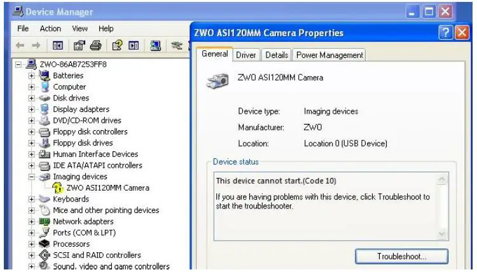Select the Sound, video and game controllers row
This screenshot has width=477, height=272.
[111, 266]
